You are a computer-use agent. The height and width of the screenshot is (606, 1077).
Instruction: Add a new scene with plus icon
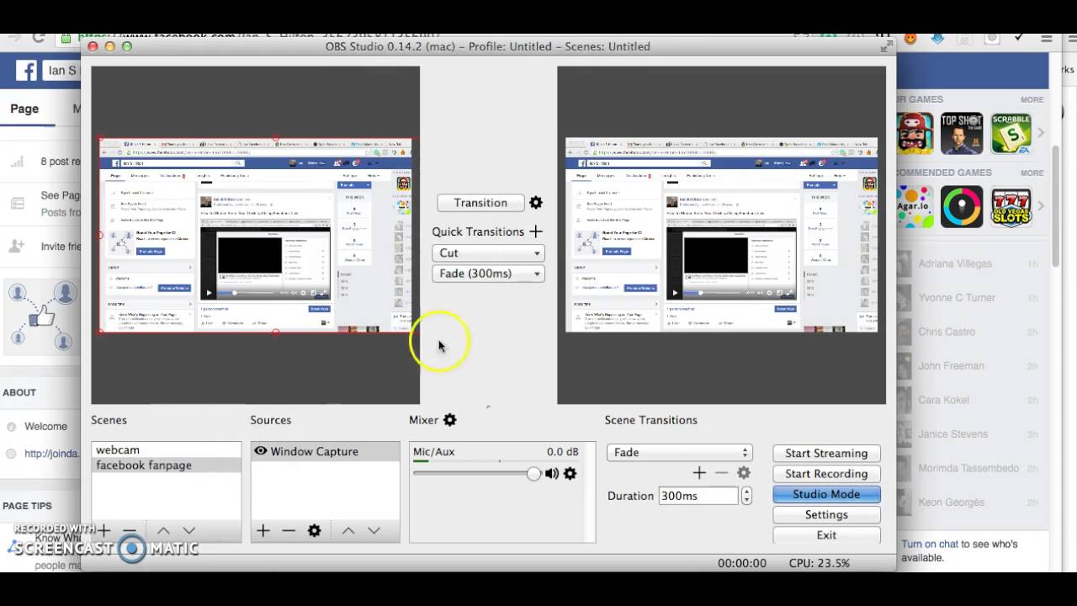[x=103, y=531]
